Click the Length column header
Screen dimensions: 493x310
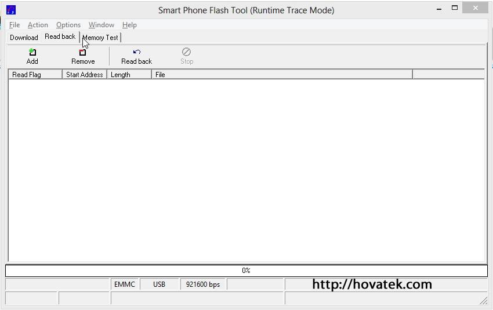point(129,74)
